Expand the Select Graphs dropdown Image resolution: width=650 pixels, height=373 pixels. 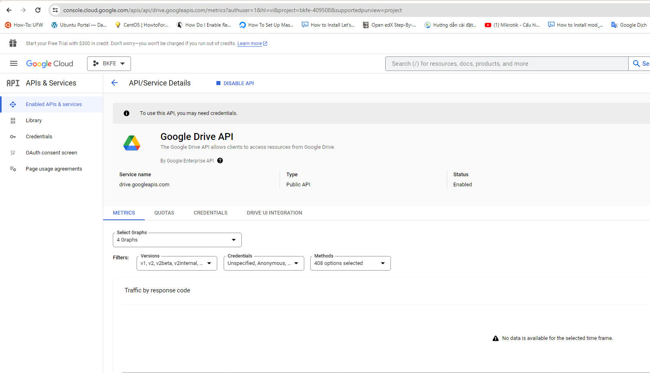click(x=177, y=240)
